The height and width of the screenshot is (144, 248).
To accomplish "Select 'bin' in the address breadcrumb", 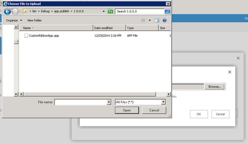I will 34,11.
